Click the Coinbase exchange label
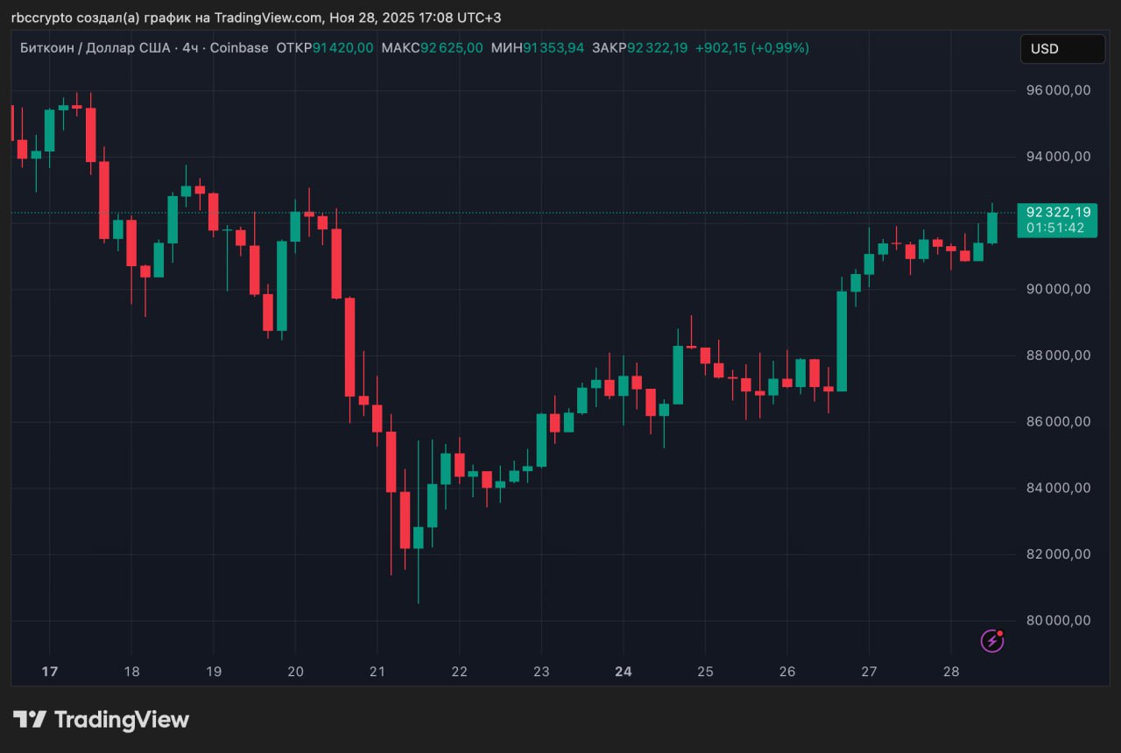This screenshot has width=1121, height=753. tap(240, 48)
